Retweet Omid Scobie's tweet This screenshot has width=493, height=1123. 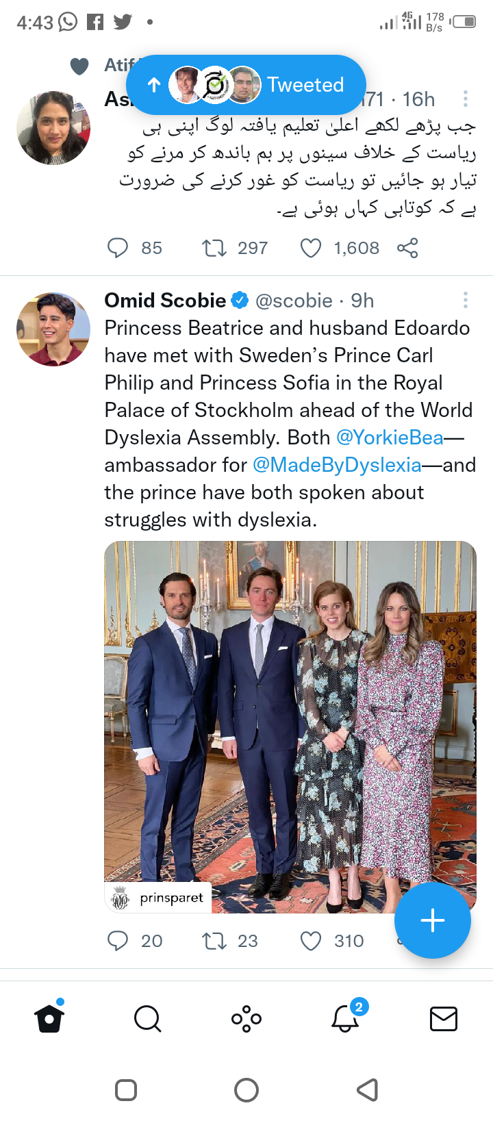click(214, 941)
